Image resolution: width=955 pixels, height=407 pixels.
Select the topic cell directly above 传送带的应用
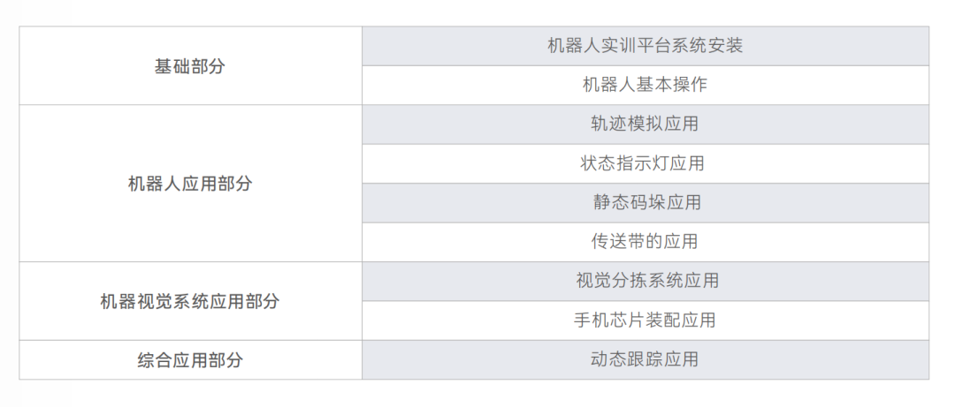(645, 202)
